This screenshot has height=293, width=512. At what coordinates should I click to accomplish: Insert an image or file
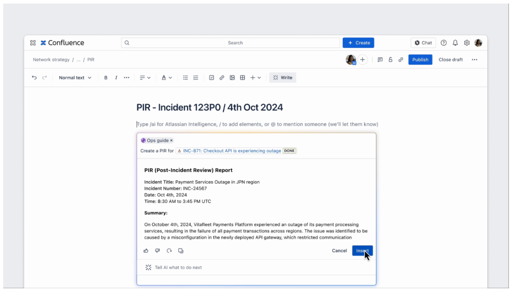[x=232, y=78]
